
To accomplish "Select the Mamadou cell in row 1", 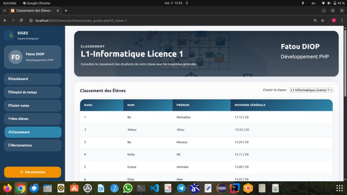I will point(183,117).
